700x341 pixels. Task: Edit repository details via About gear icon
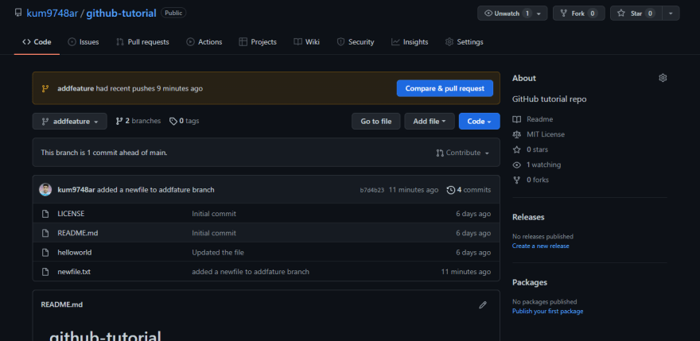pyautogui.click(x=663, y=78)
